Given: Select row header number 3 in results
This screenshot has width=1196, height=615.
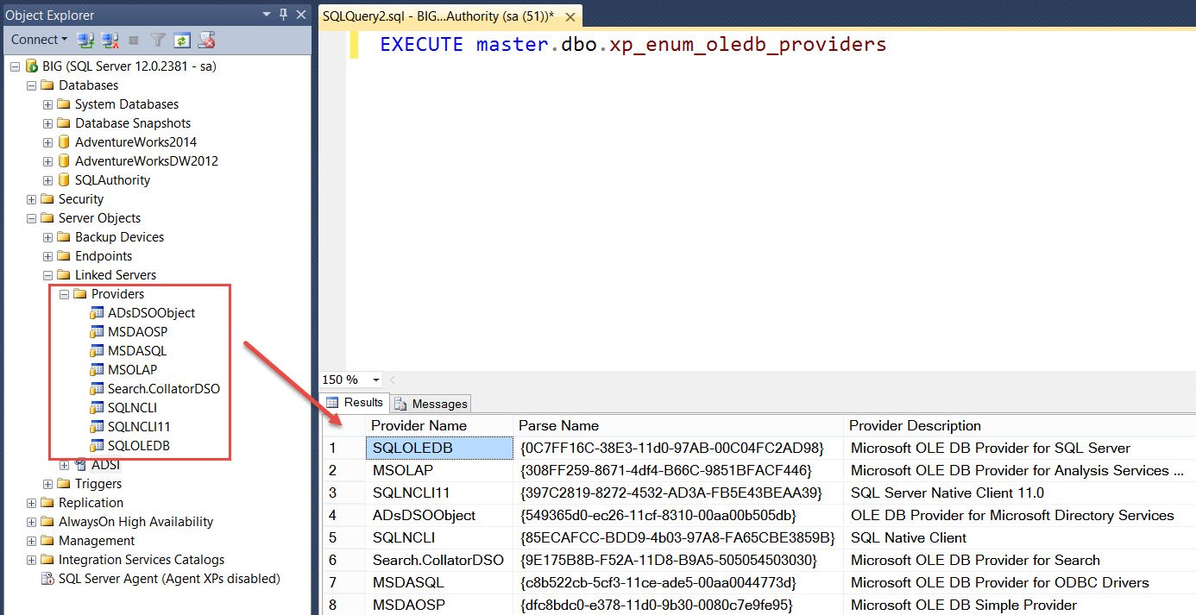Looking at the screenshot, I should coord(344,493).
